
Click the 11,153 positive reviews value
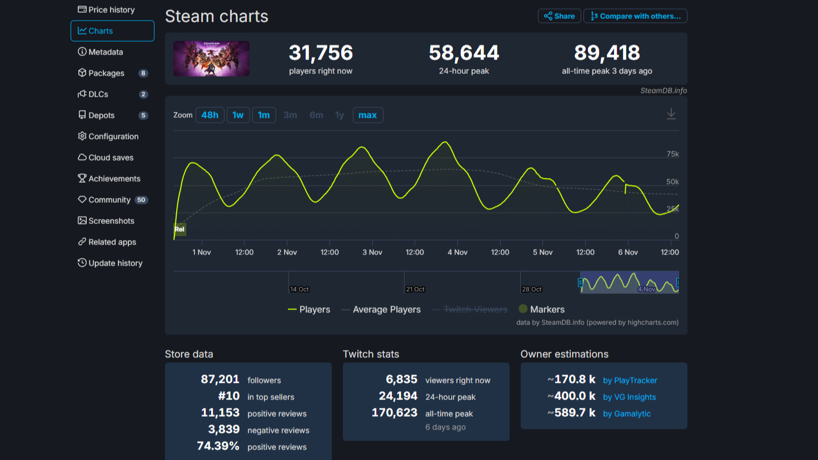point(220,413)
